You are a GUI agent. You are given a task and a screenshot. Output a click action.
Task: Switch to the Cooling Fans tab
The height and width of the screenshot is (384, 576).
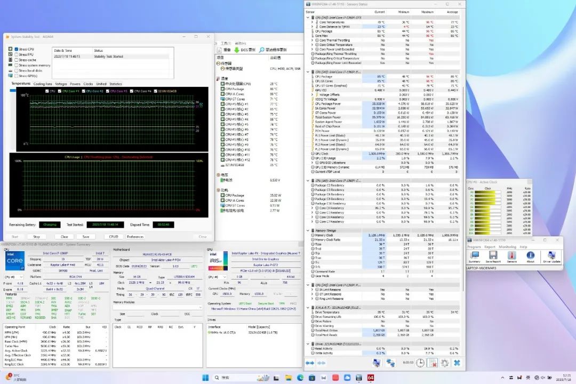point(43,84)
